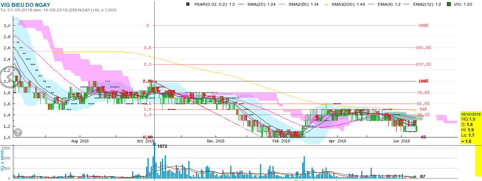Click the 87 latest volume value

(423, 176)
